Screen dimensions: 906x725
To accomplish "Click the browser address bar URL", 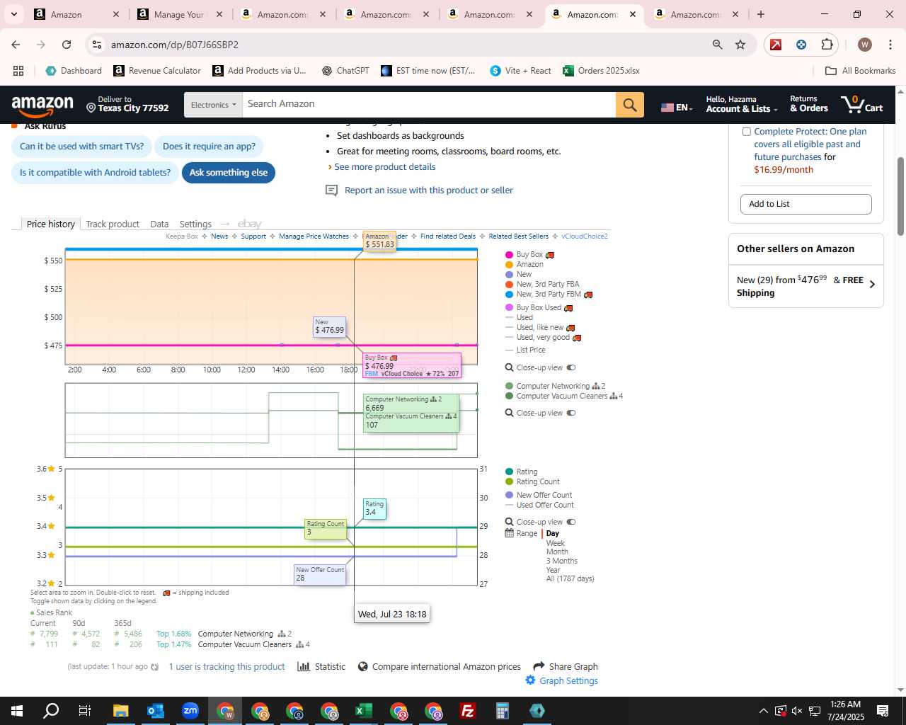I will click(x=174, y=45).
